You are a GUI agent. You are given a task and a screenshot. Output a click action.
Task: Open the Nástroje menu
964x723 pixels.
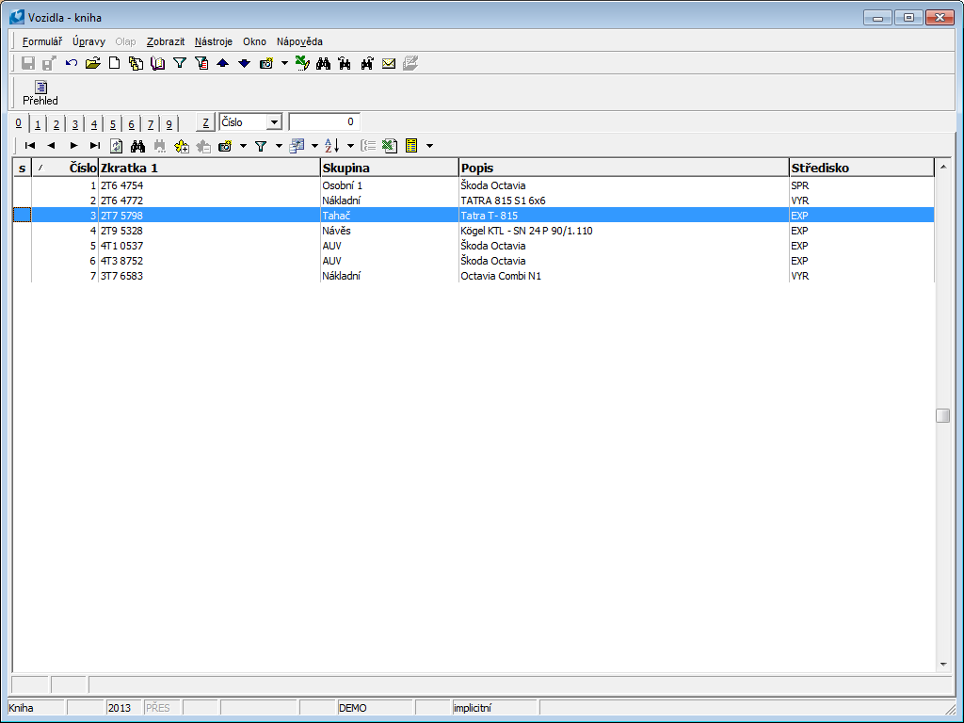pos(213,41)
